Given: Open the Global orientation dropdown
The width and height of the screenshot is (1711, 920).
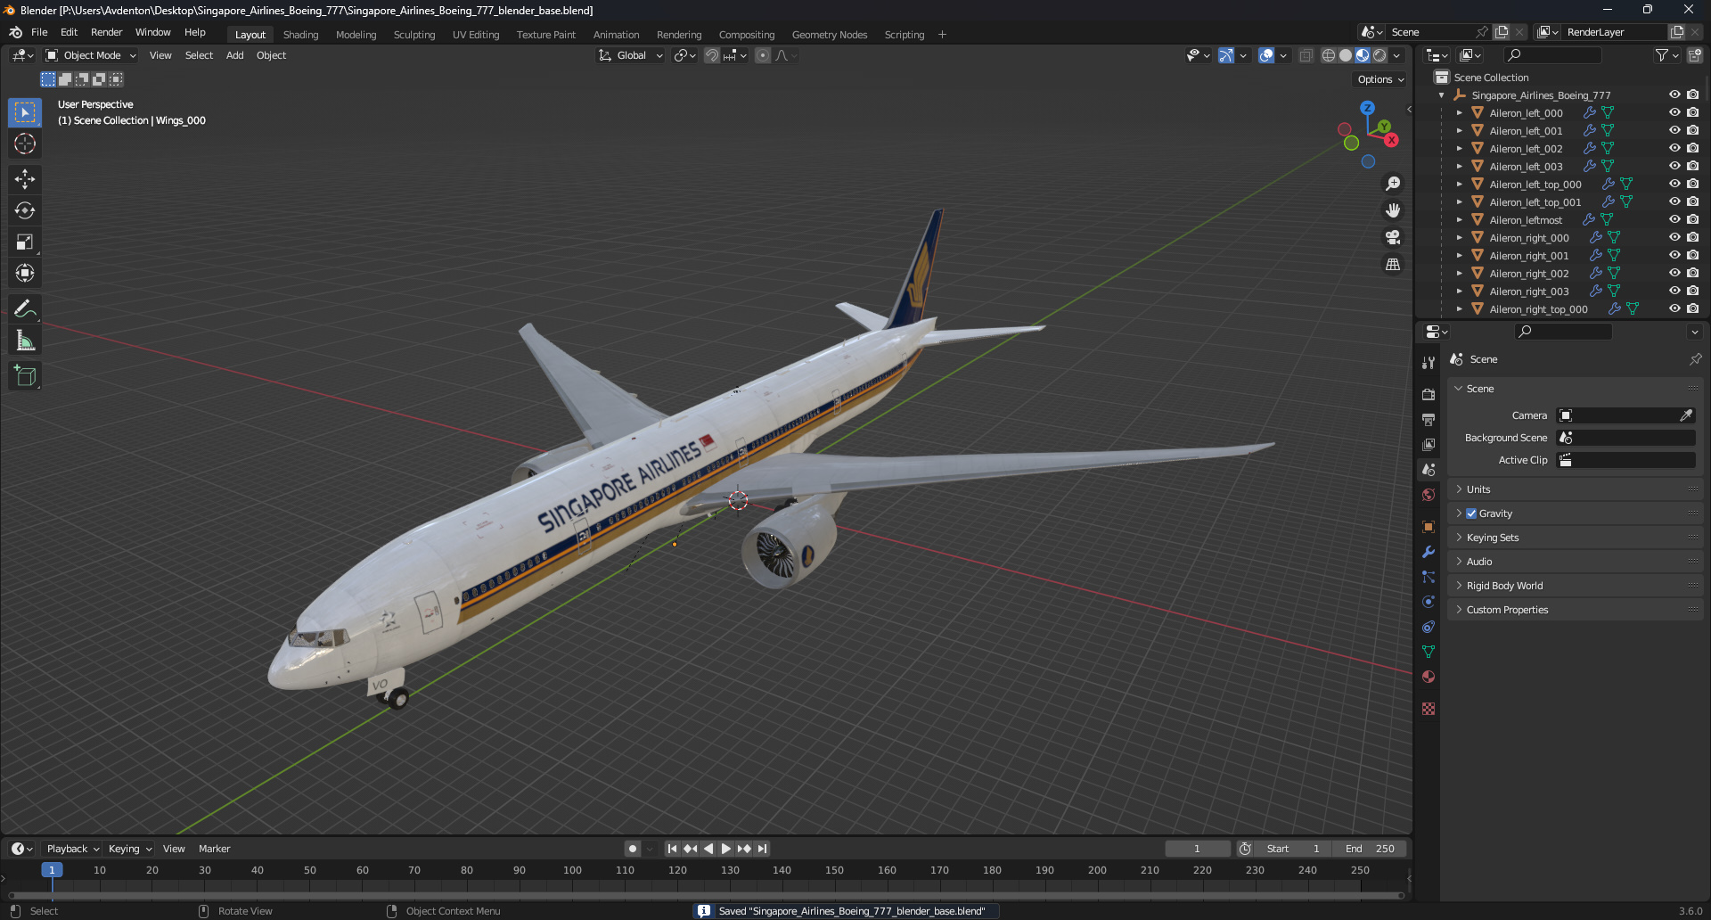Looking at the screenshot, I should (x=631, y=55).
